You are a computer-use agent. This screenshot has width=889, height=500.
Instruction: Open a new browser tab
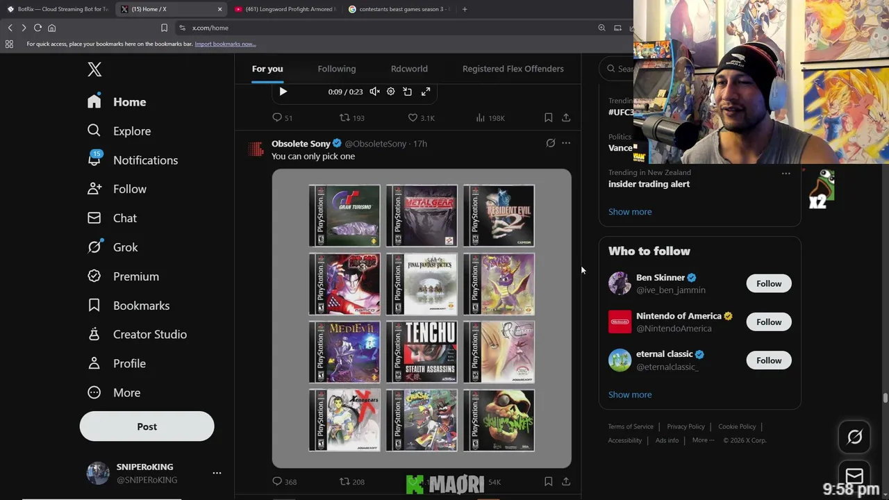click(x=465, y=9)
